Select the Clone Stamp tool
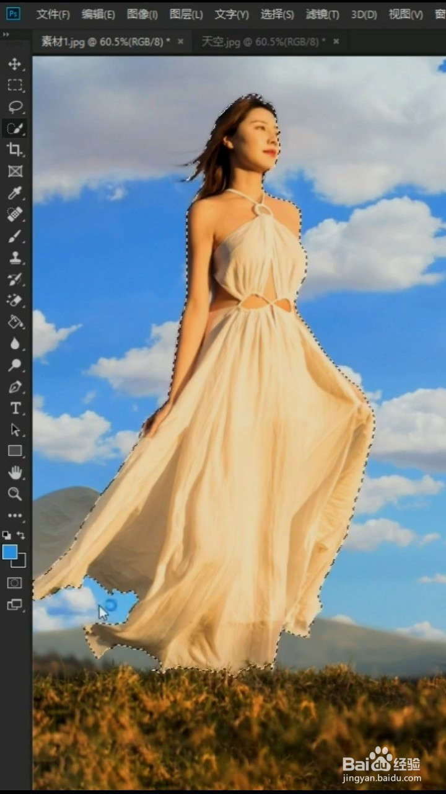Image resolution: width=446 pixels, height=794 pixels. (15, 257)
